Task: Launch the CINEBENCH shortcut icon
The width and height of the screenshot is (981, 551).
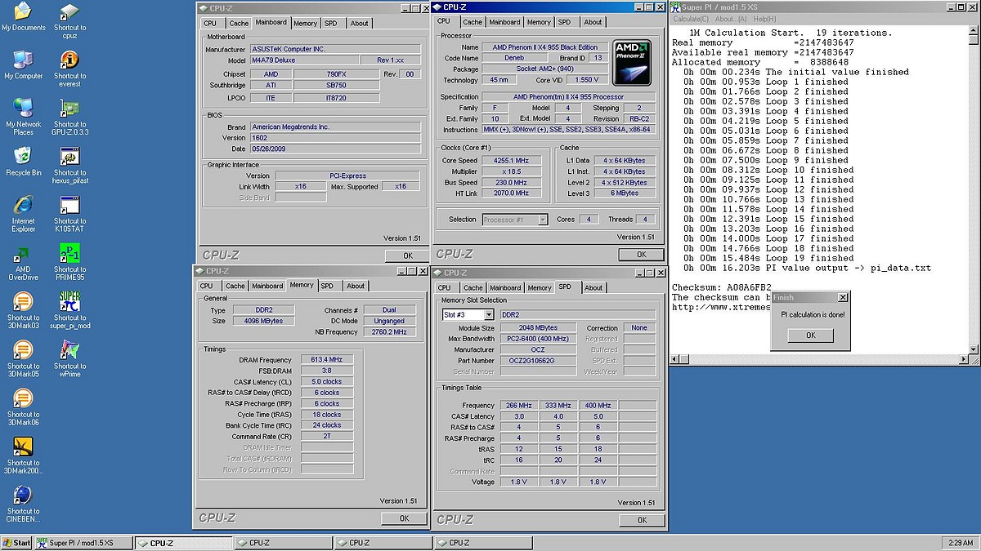Action: click(24, 495)
